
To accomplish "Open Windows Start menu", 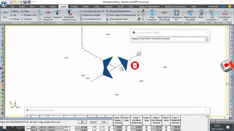I will pyautogui.click(x=4, y=128).
